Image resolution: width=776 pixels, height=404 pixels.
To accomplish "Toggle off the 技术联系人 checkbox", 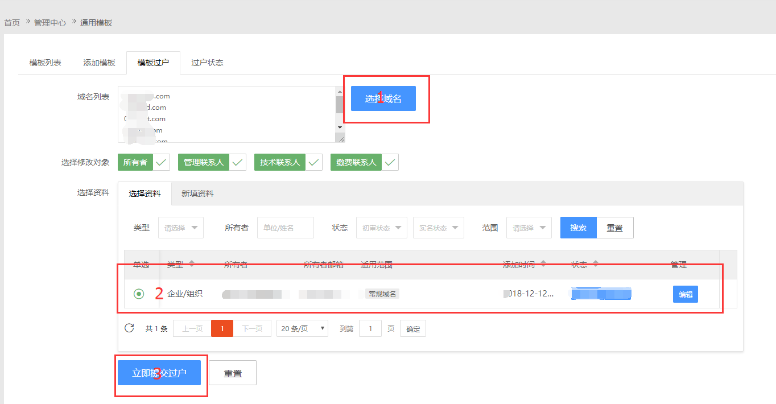I will point(313,162).
